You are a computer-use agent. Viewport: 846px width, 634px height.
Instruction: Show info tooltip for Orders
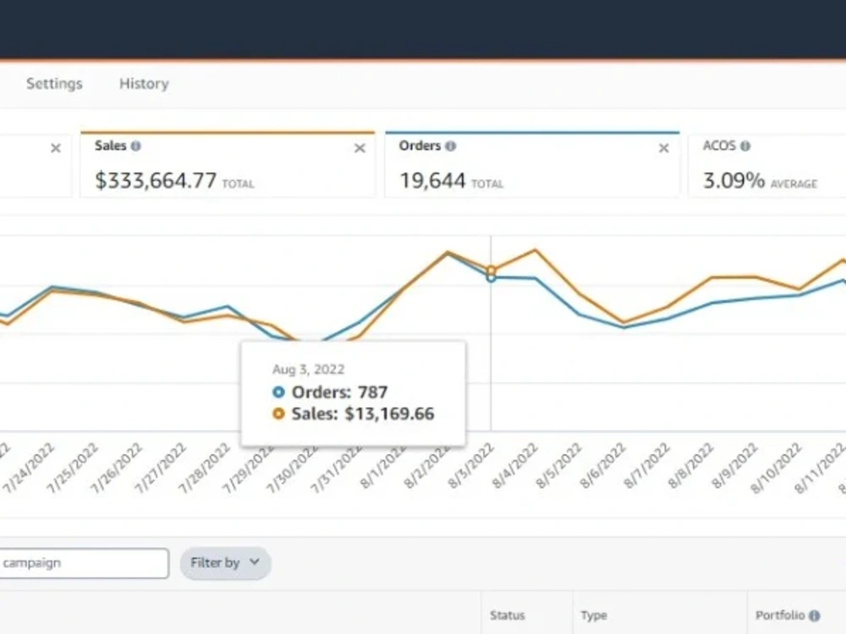[x=451, y=146]
